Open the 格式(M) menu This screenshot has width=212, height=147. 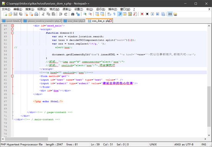[54, 9]
